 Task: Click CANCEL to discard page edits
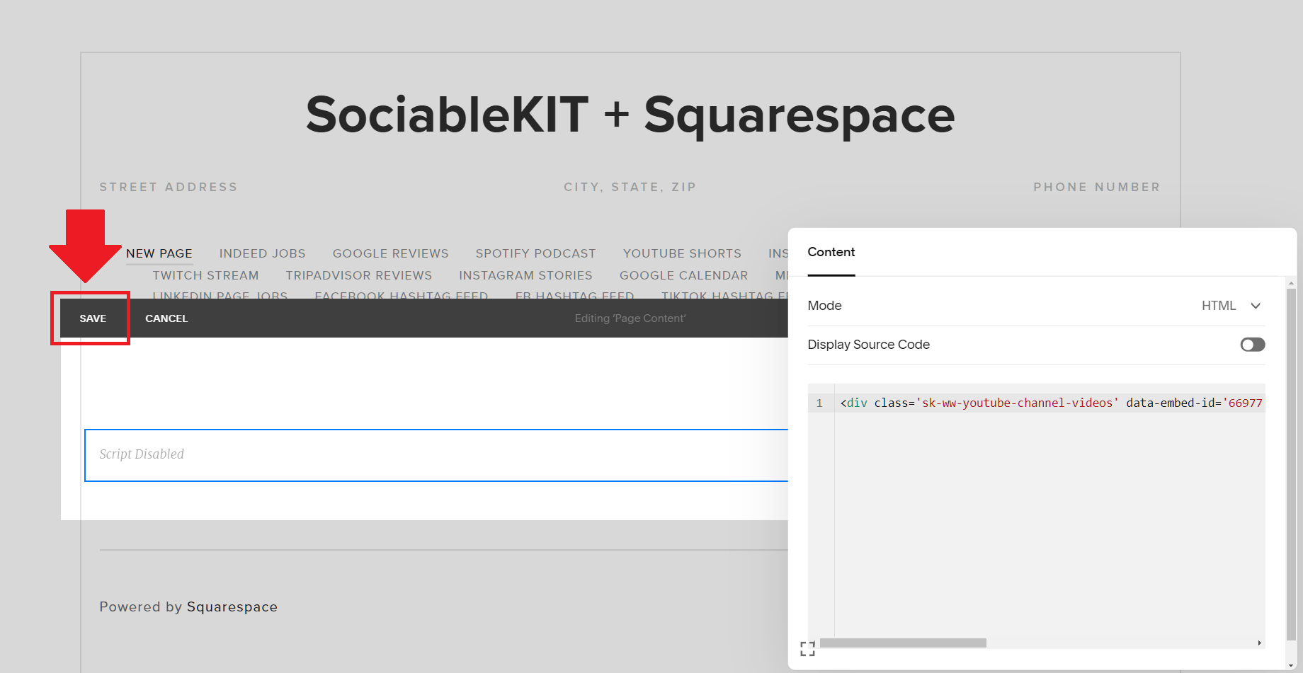tap(166, 318)
